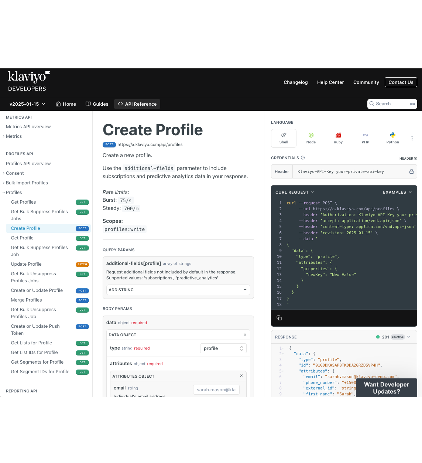Image resolution: width=422 pixels, height=463 pixels.
Task: Open Get List IDs for Profile endpoint
Action: pyautogui.click(x=48, y=353)
